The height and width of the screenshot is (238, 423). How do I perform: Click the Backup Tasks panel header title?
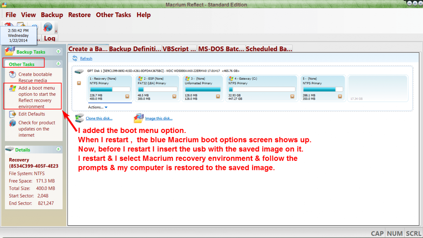coord(31,52)
